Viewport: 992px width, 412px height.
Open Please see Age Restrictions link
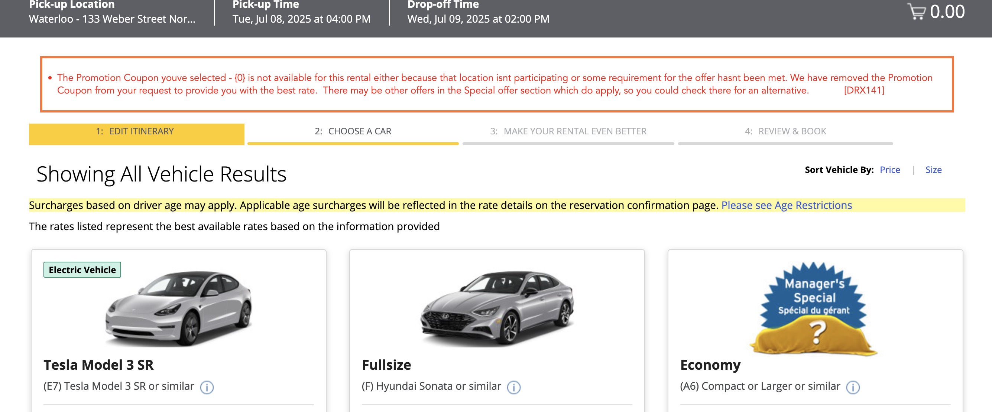[787, 205]
